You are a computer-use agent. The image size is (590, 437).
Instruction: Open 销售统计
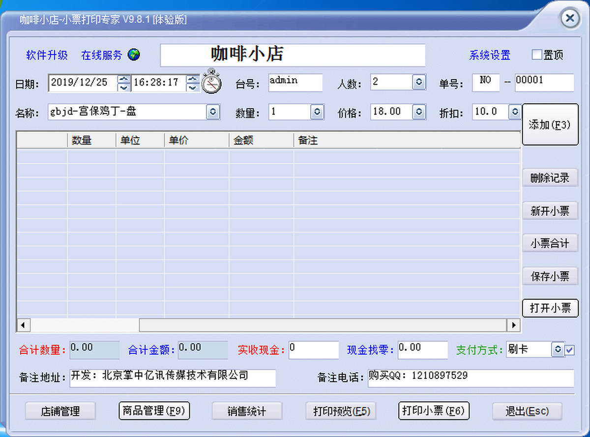point(247,411)
